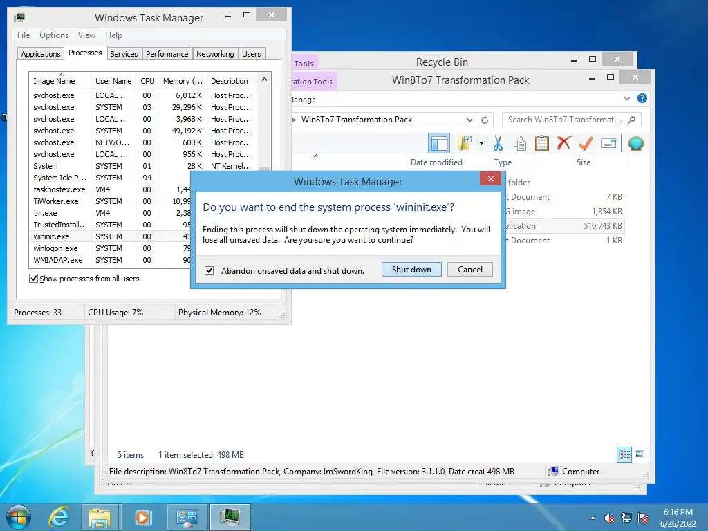
Task: Click the preview pane layout icon in Explorer toolbar
Action: coord(439,144)
